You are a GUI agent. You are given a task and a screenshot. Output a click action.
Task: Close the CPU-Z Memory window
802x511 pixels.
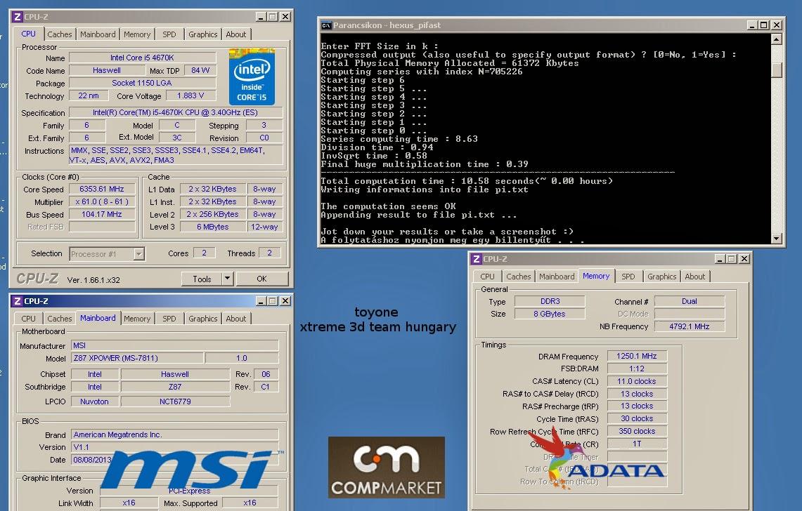click(x=744, y=259)
